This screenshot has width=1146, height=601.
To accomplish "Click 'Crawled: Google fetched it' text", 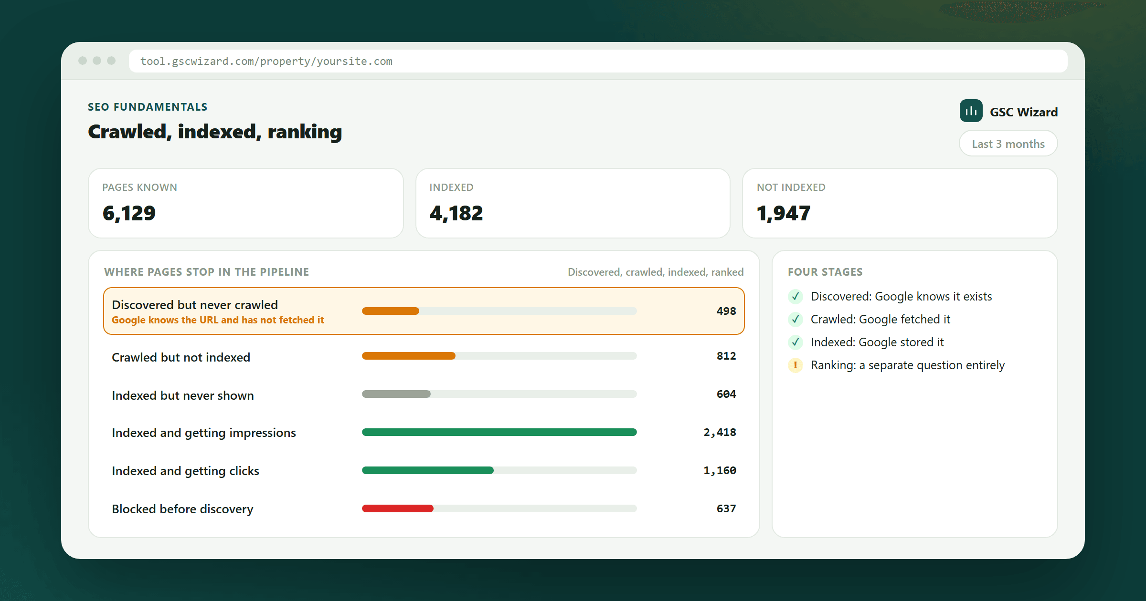I will pos(881,320).
